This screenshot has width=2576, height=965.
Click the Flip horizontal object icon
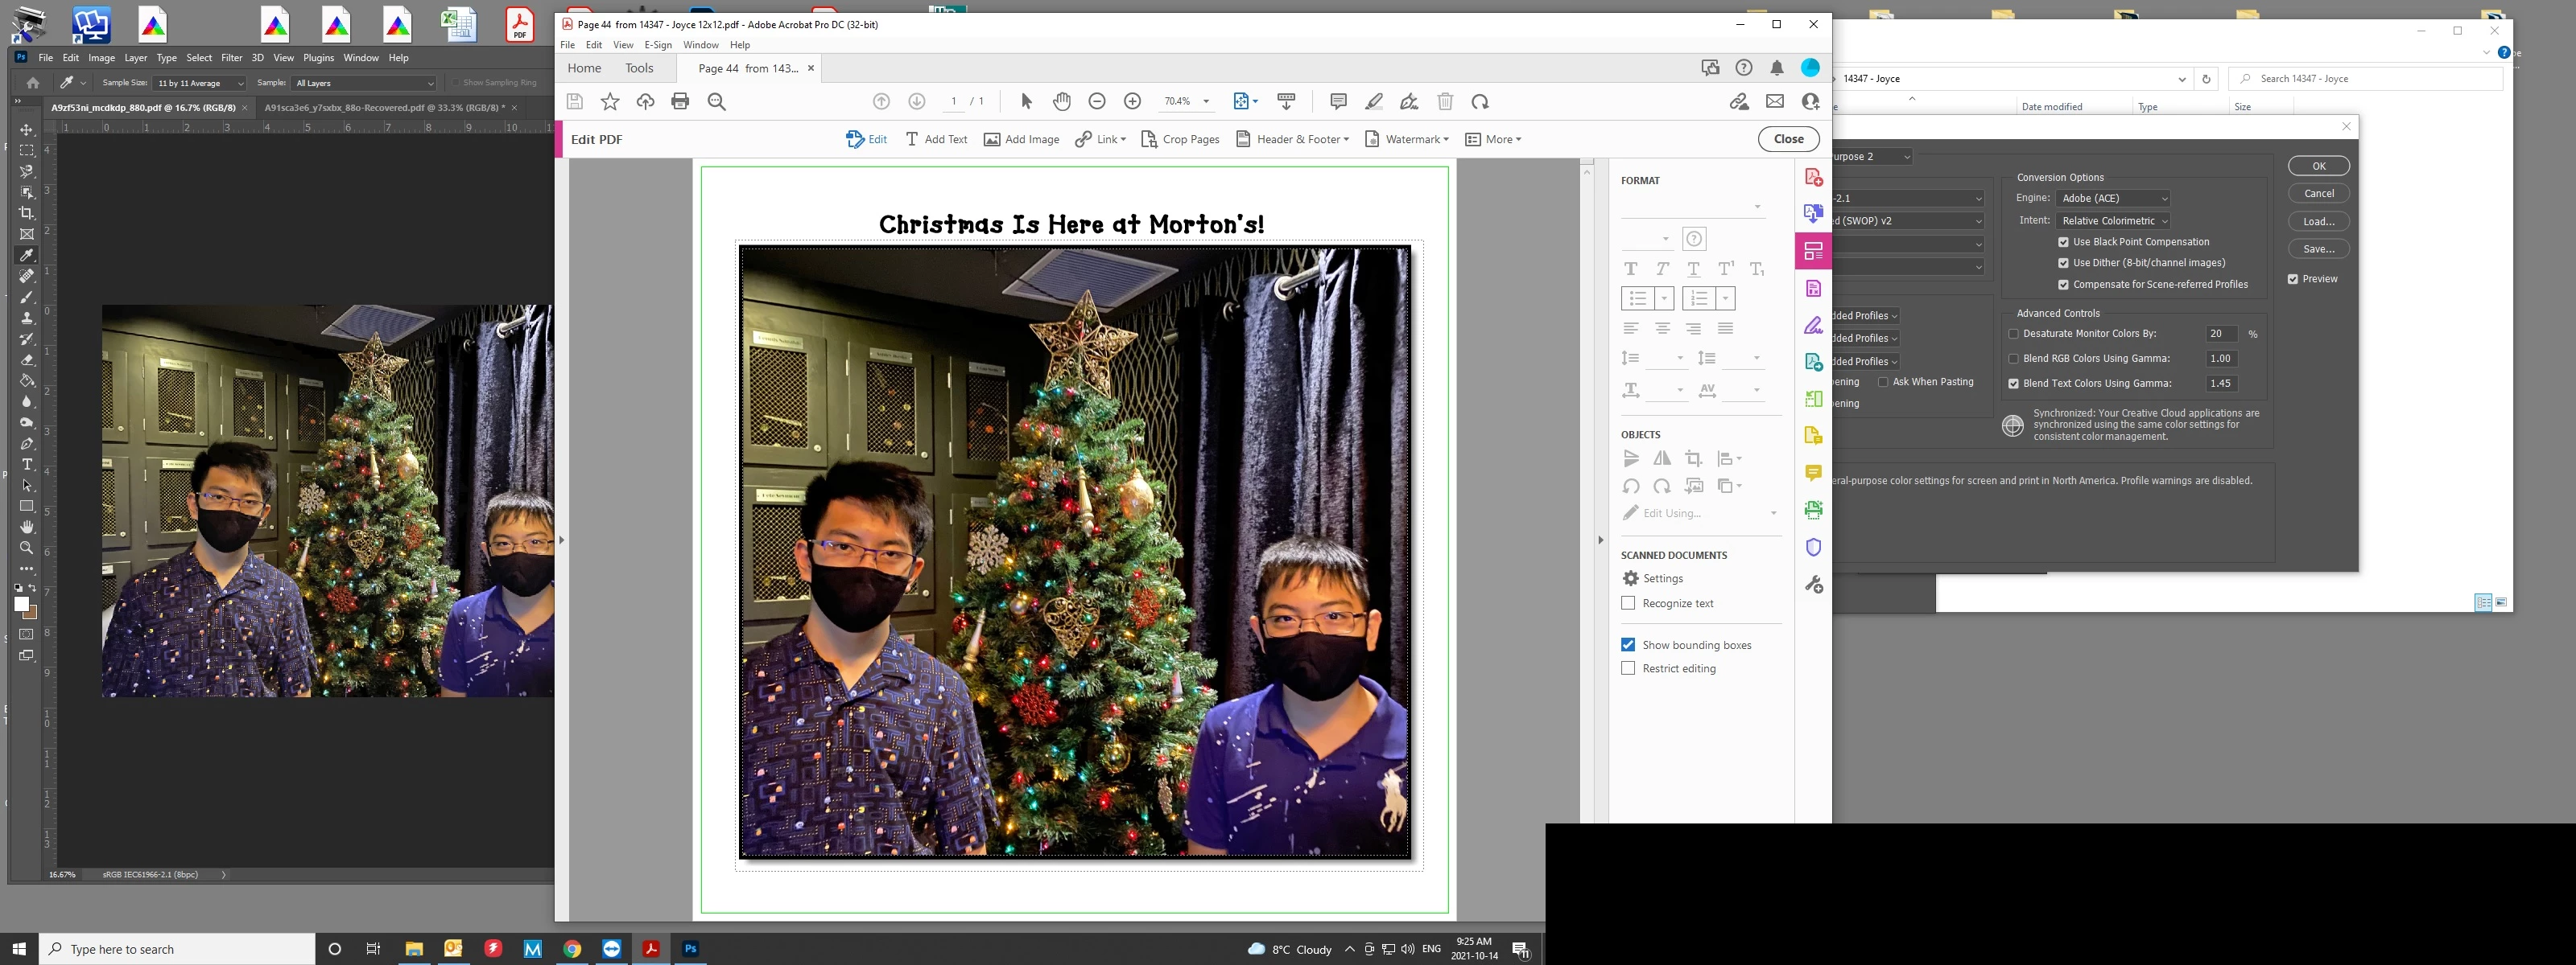click(x=1662, y=458)
